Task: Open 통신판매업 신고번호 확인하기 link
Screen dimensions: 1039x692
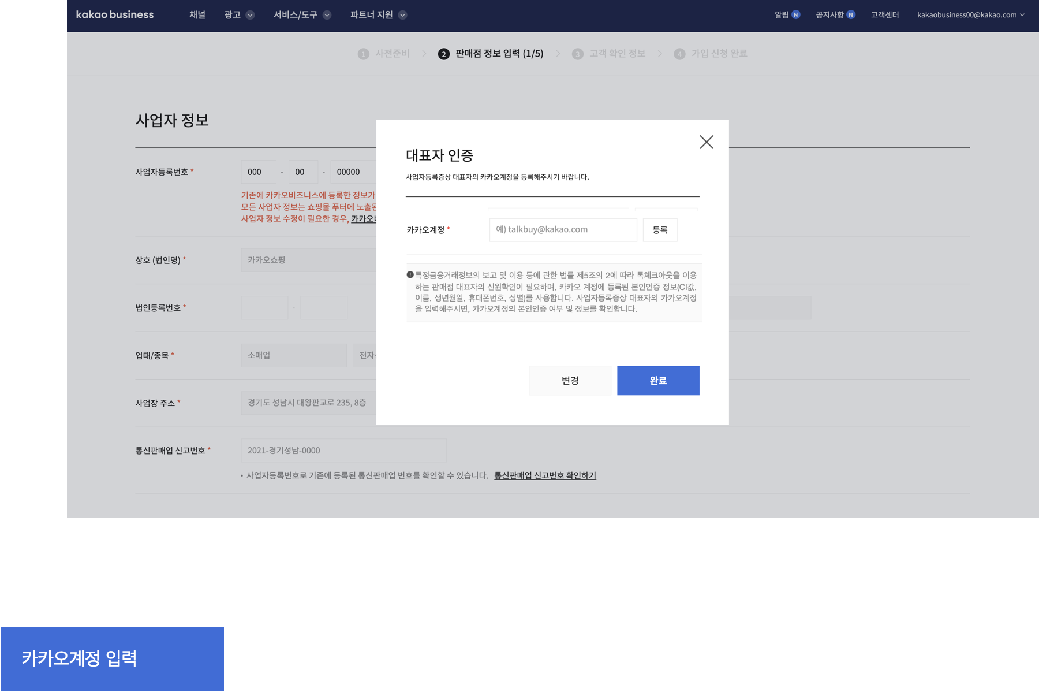Action: (545, 475)
